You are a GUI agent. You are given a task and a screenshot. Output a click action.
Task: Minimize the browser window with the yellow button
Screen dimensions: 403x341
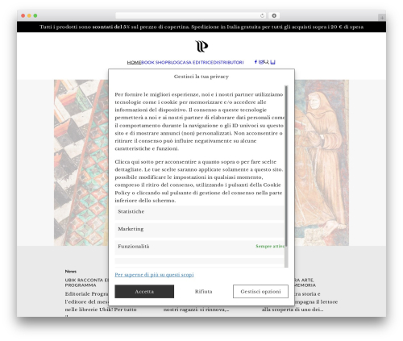[x=29, y=15]
